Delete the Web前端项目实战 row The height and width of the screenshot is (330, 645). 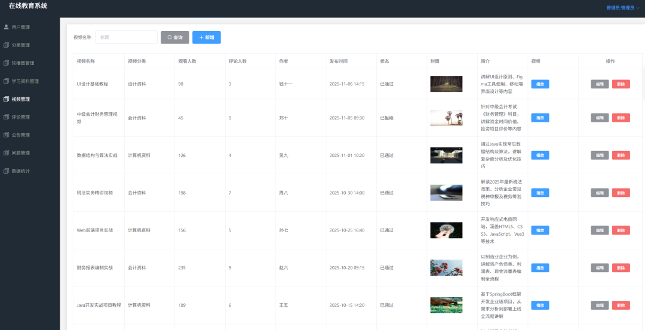[x=621, y=230]
